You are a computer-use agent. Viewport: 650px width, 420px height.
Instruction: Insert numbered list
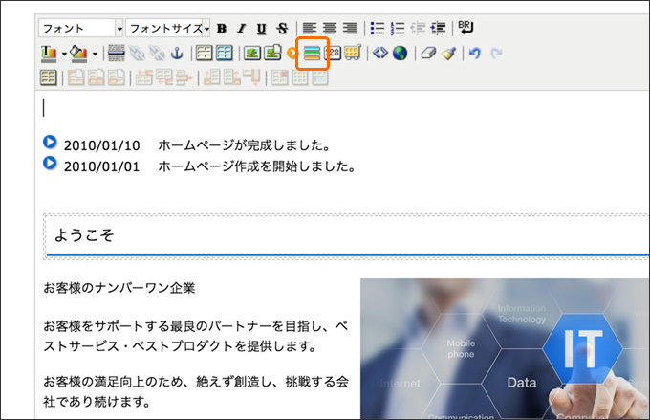[x=398, y=28]
